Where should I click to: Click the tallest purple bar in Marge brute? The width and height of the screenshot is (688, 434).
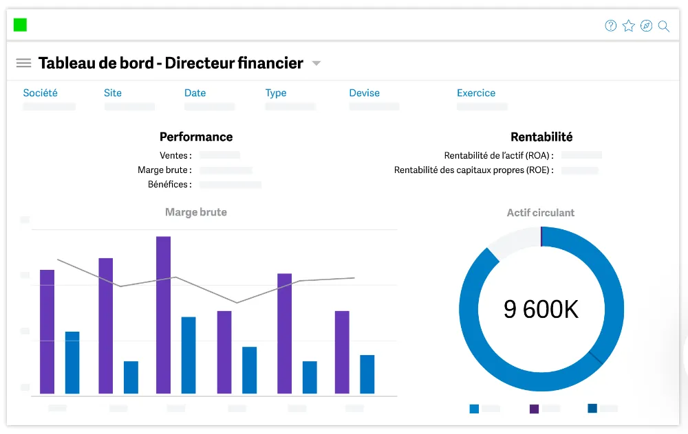point(163,315)
